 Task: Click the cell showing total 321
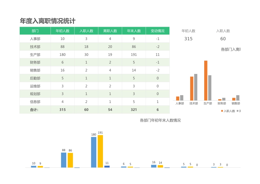(134, 110)
